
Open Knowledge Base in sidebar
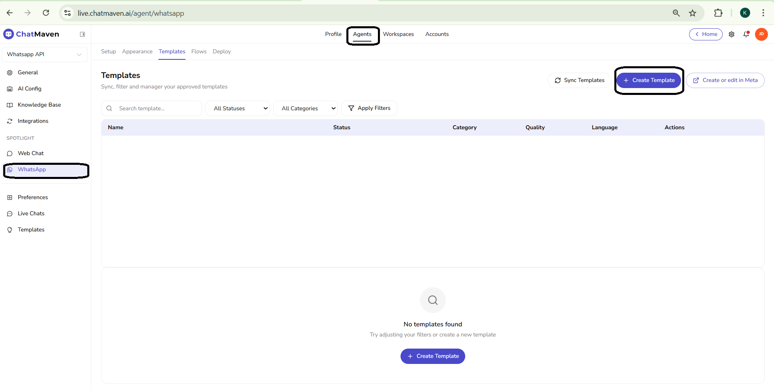(x=39, y=105)
